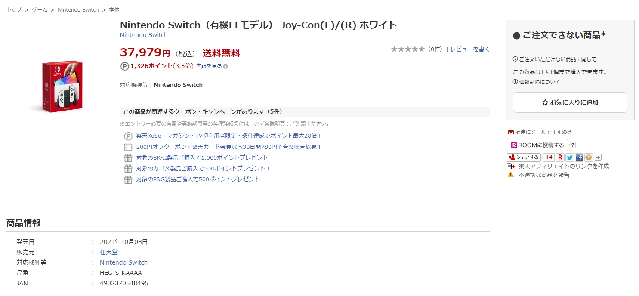The height and width of the screenshot is (296, 639).
Task: Open Nintendo Switch link in 商品情報
Action: (123, 262)
